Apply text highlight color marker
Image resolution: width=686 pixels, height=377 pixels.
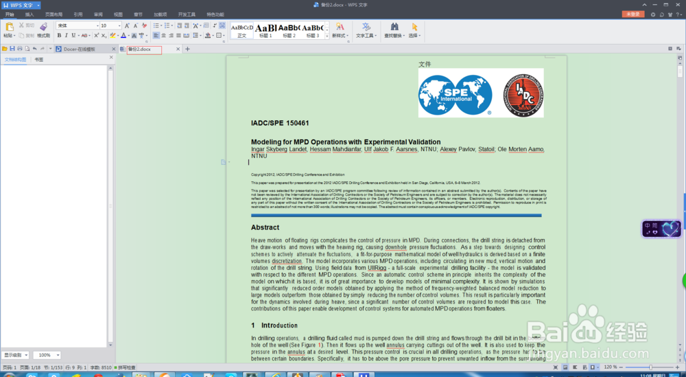coord(113,36)
